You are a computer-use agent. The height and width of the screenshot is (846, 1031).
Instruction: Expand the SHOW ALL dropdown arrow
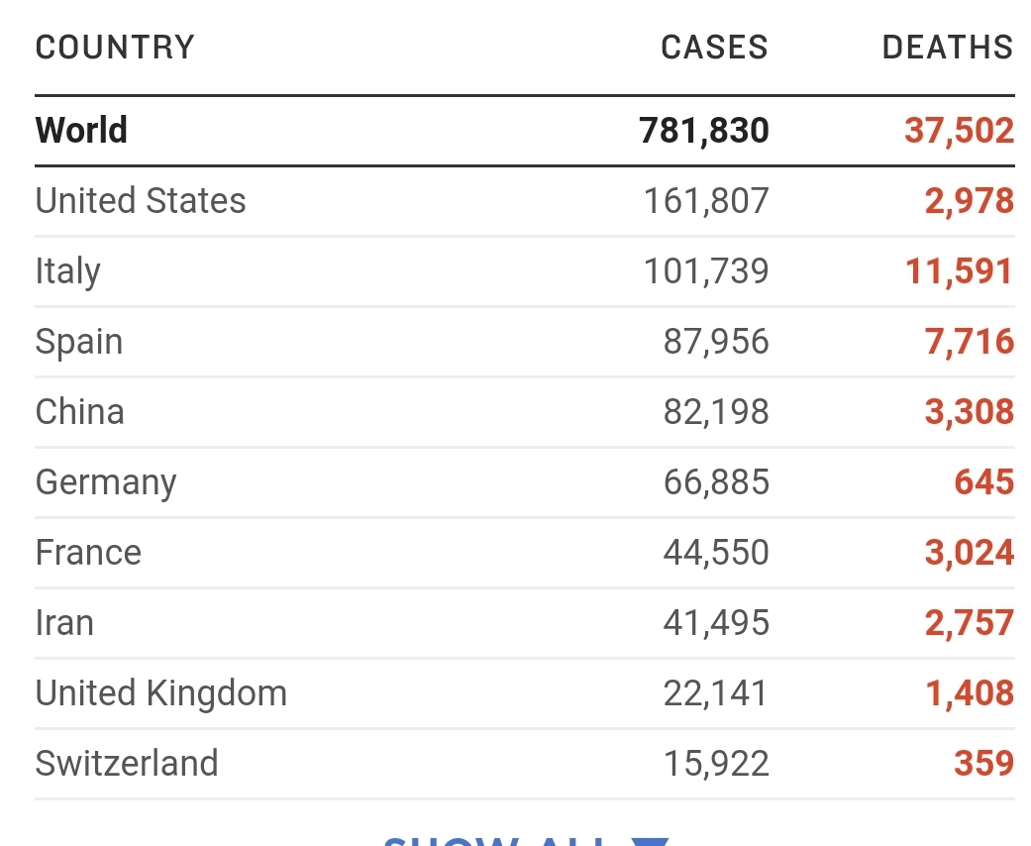pos(650,841)
